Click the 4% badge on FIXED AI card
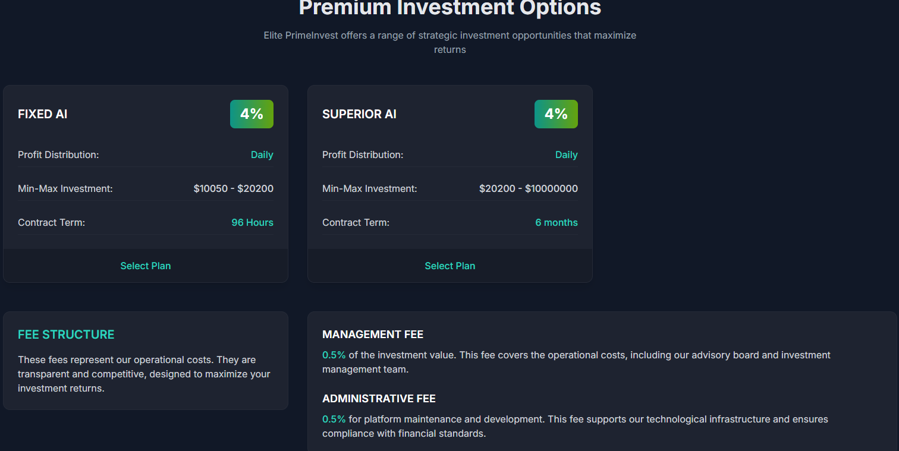 point(252,114)
